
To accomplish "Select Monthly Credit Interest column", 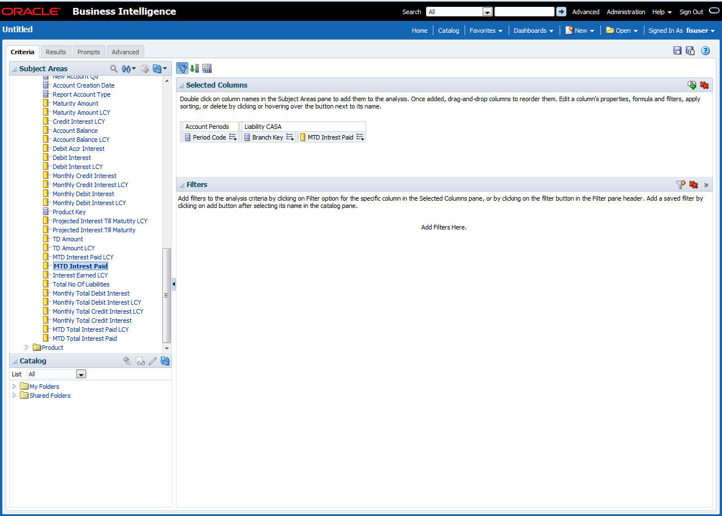I will [84, 176].
